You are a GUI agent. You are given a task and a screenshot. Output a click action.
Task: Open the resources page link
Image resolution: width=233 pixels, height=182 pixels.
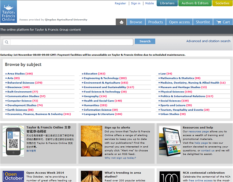pyautogui.click(x=198, y=131)
